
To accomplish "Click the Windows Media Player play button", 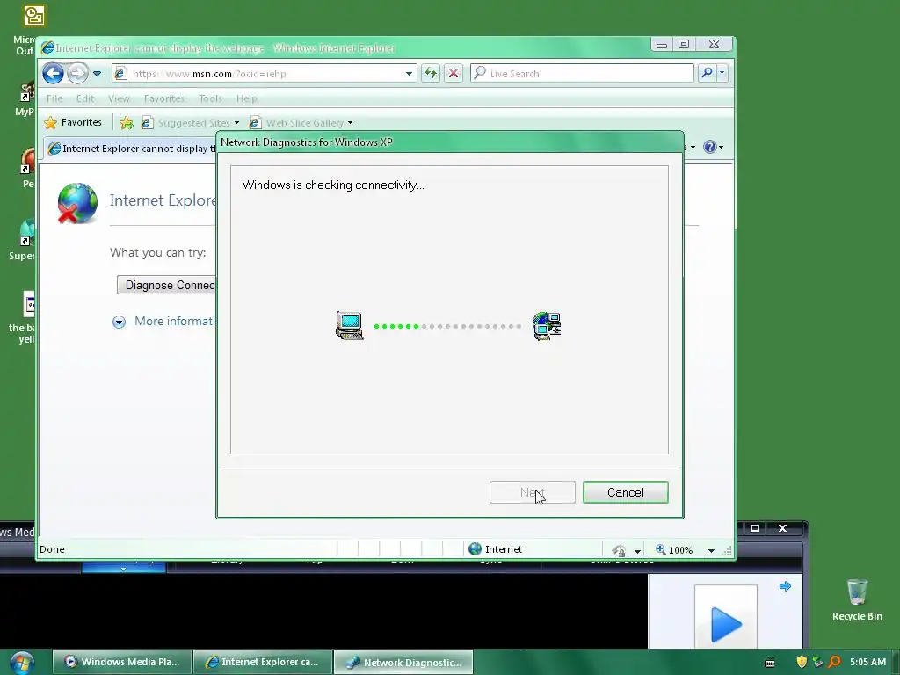I will tap(726, 625).
